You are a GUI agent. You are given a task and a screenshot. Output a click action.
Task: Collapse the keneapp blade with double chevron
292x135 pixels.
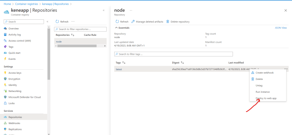click(x=104, y=10)
